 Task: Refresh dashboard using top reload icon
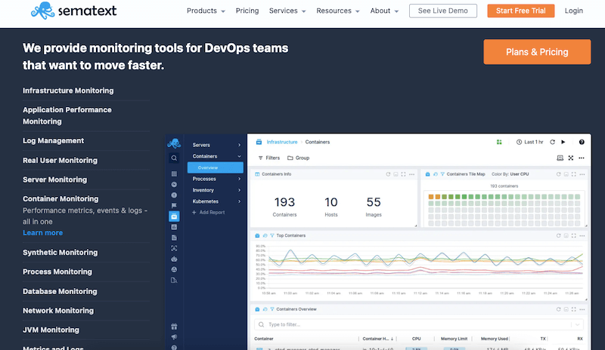[x=553, y=142]
